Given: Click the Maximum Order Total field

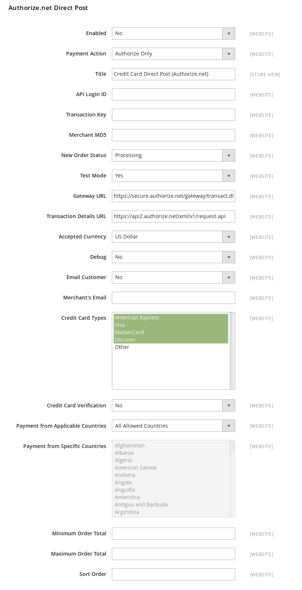Looking at the screenshot, I should [x=174, y=554].
